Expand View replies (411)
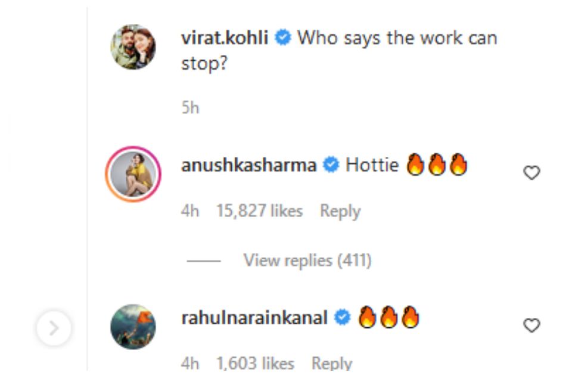The height and width of the screenshot is (378, 566). pyautogui.click(x=307, y=261)
